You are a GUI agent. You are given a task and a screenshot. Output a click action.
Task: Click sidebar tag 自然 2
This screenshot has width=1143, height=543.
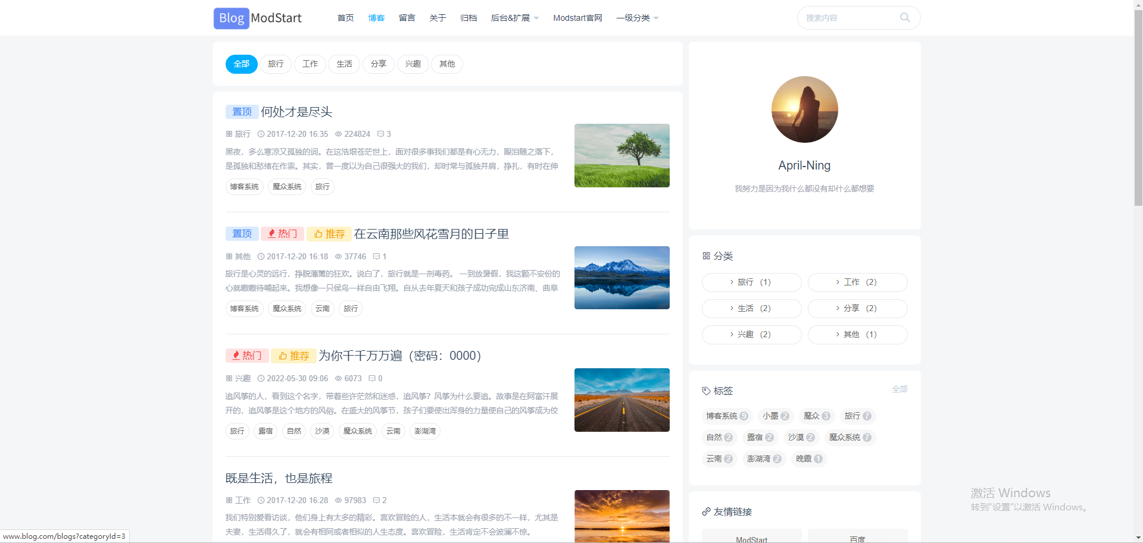tap(719, 437)
